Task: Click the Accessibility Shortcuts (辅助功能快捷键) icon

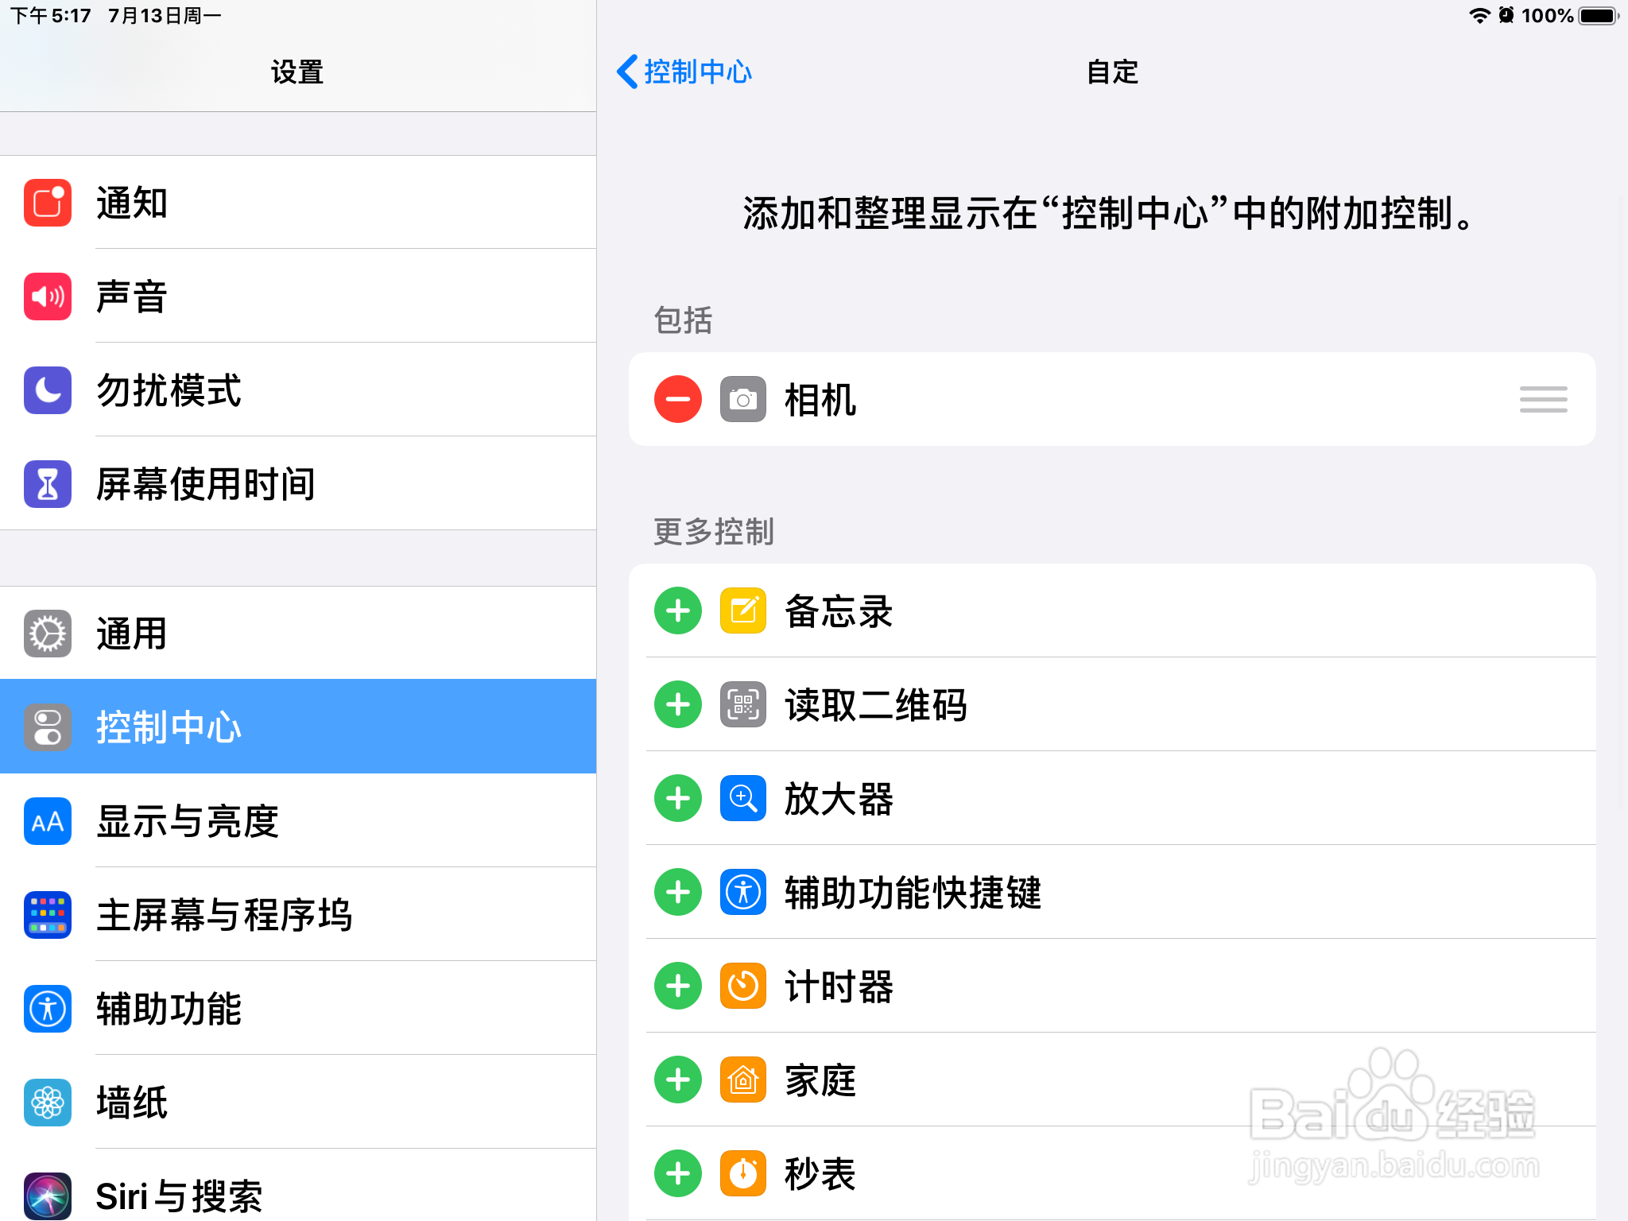Action: pos(742,892)
